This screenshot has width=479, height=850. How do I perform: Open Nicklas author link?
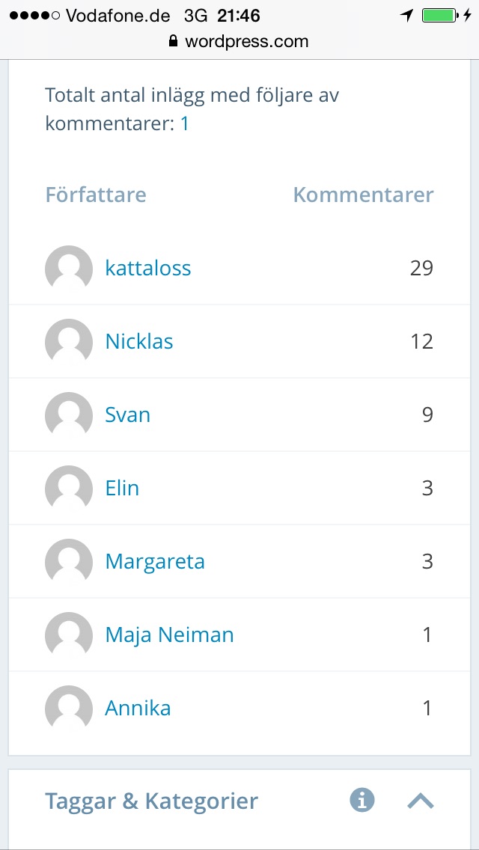[x=139, y=341]
